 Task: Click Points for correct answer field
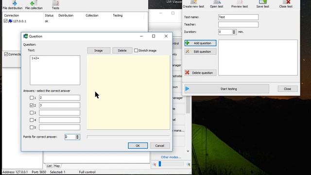[x=70, y=137]
